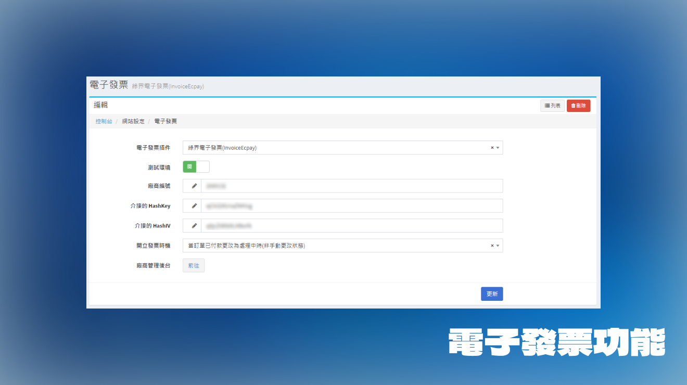The width and height of the screenshot is (687, 385).
Task: Expand the 電子發票插件 dropdown arrow
Action: click(498, 148)
